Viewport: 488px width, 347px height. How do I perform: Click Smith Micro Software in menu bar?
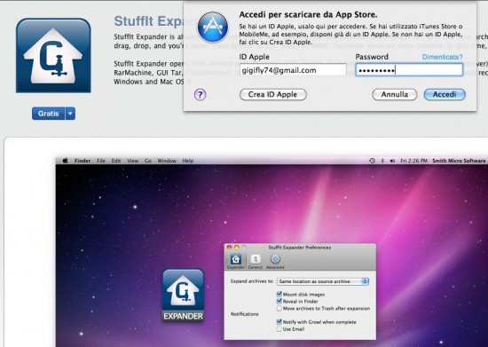pos(459,161)
